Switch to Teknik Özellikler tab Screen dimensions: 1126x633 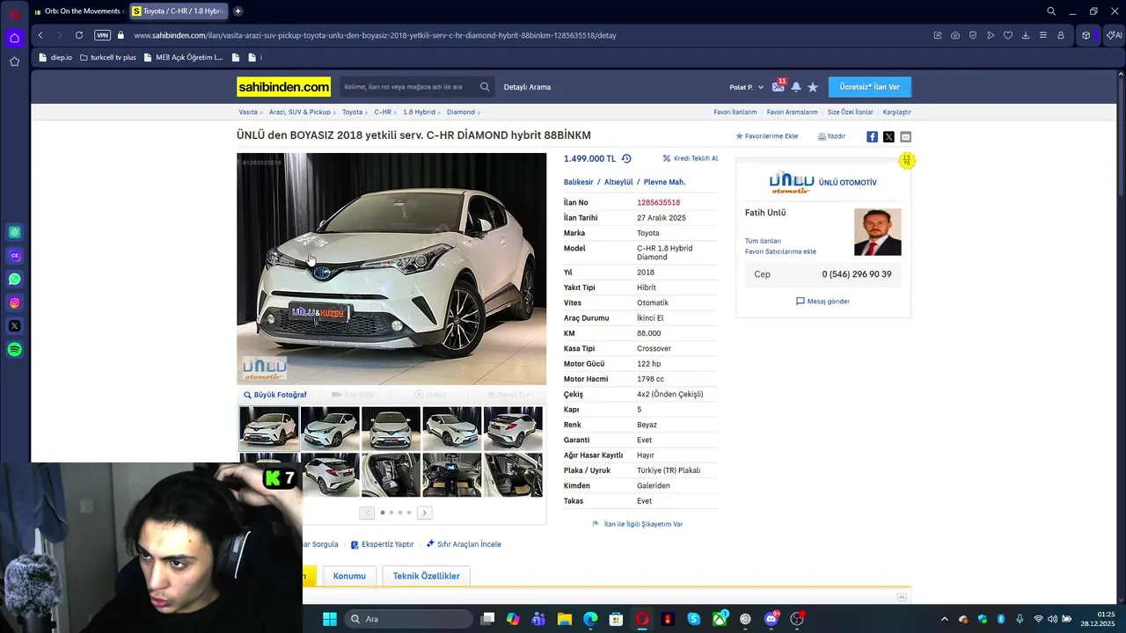click(426, 576)
